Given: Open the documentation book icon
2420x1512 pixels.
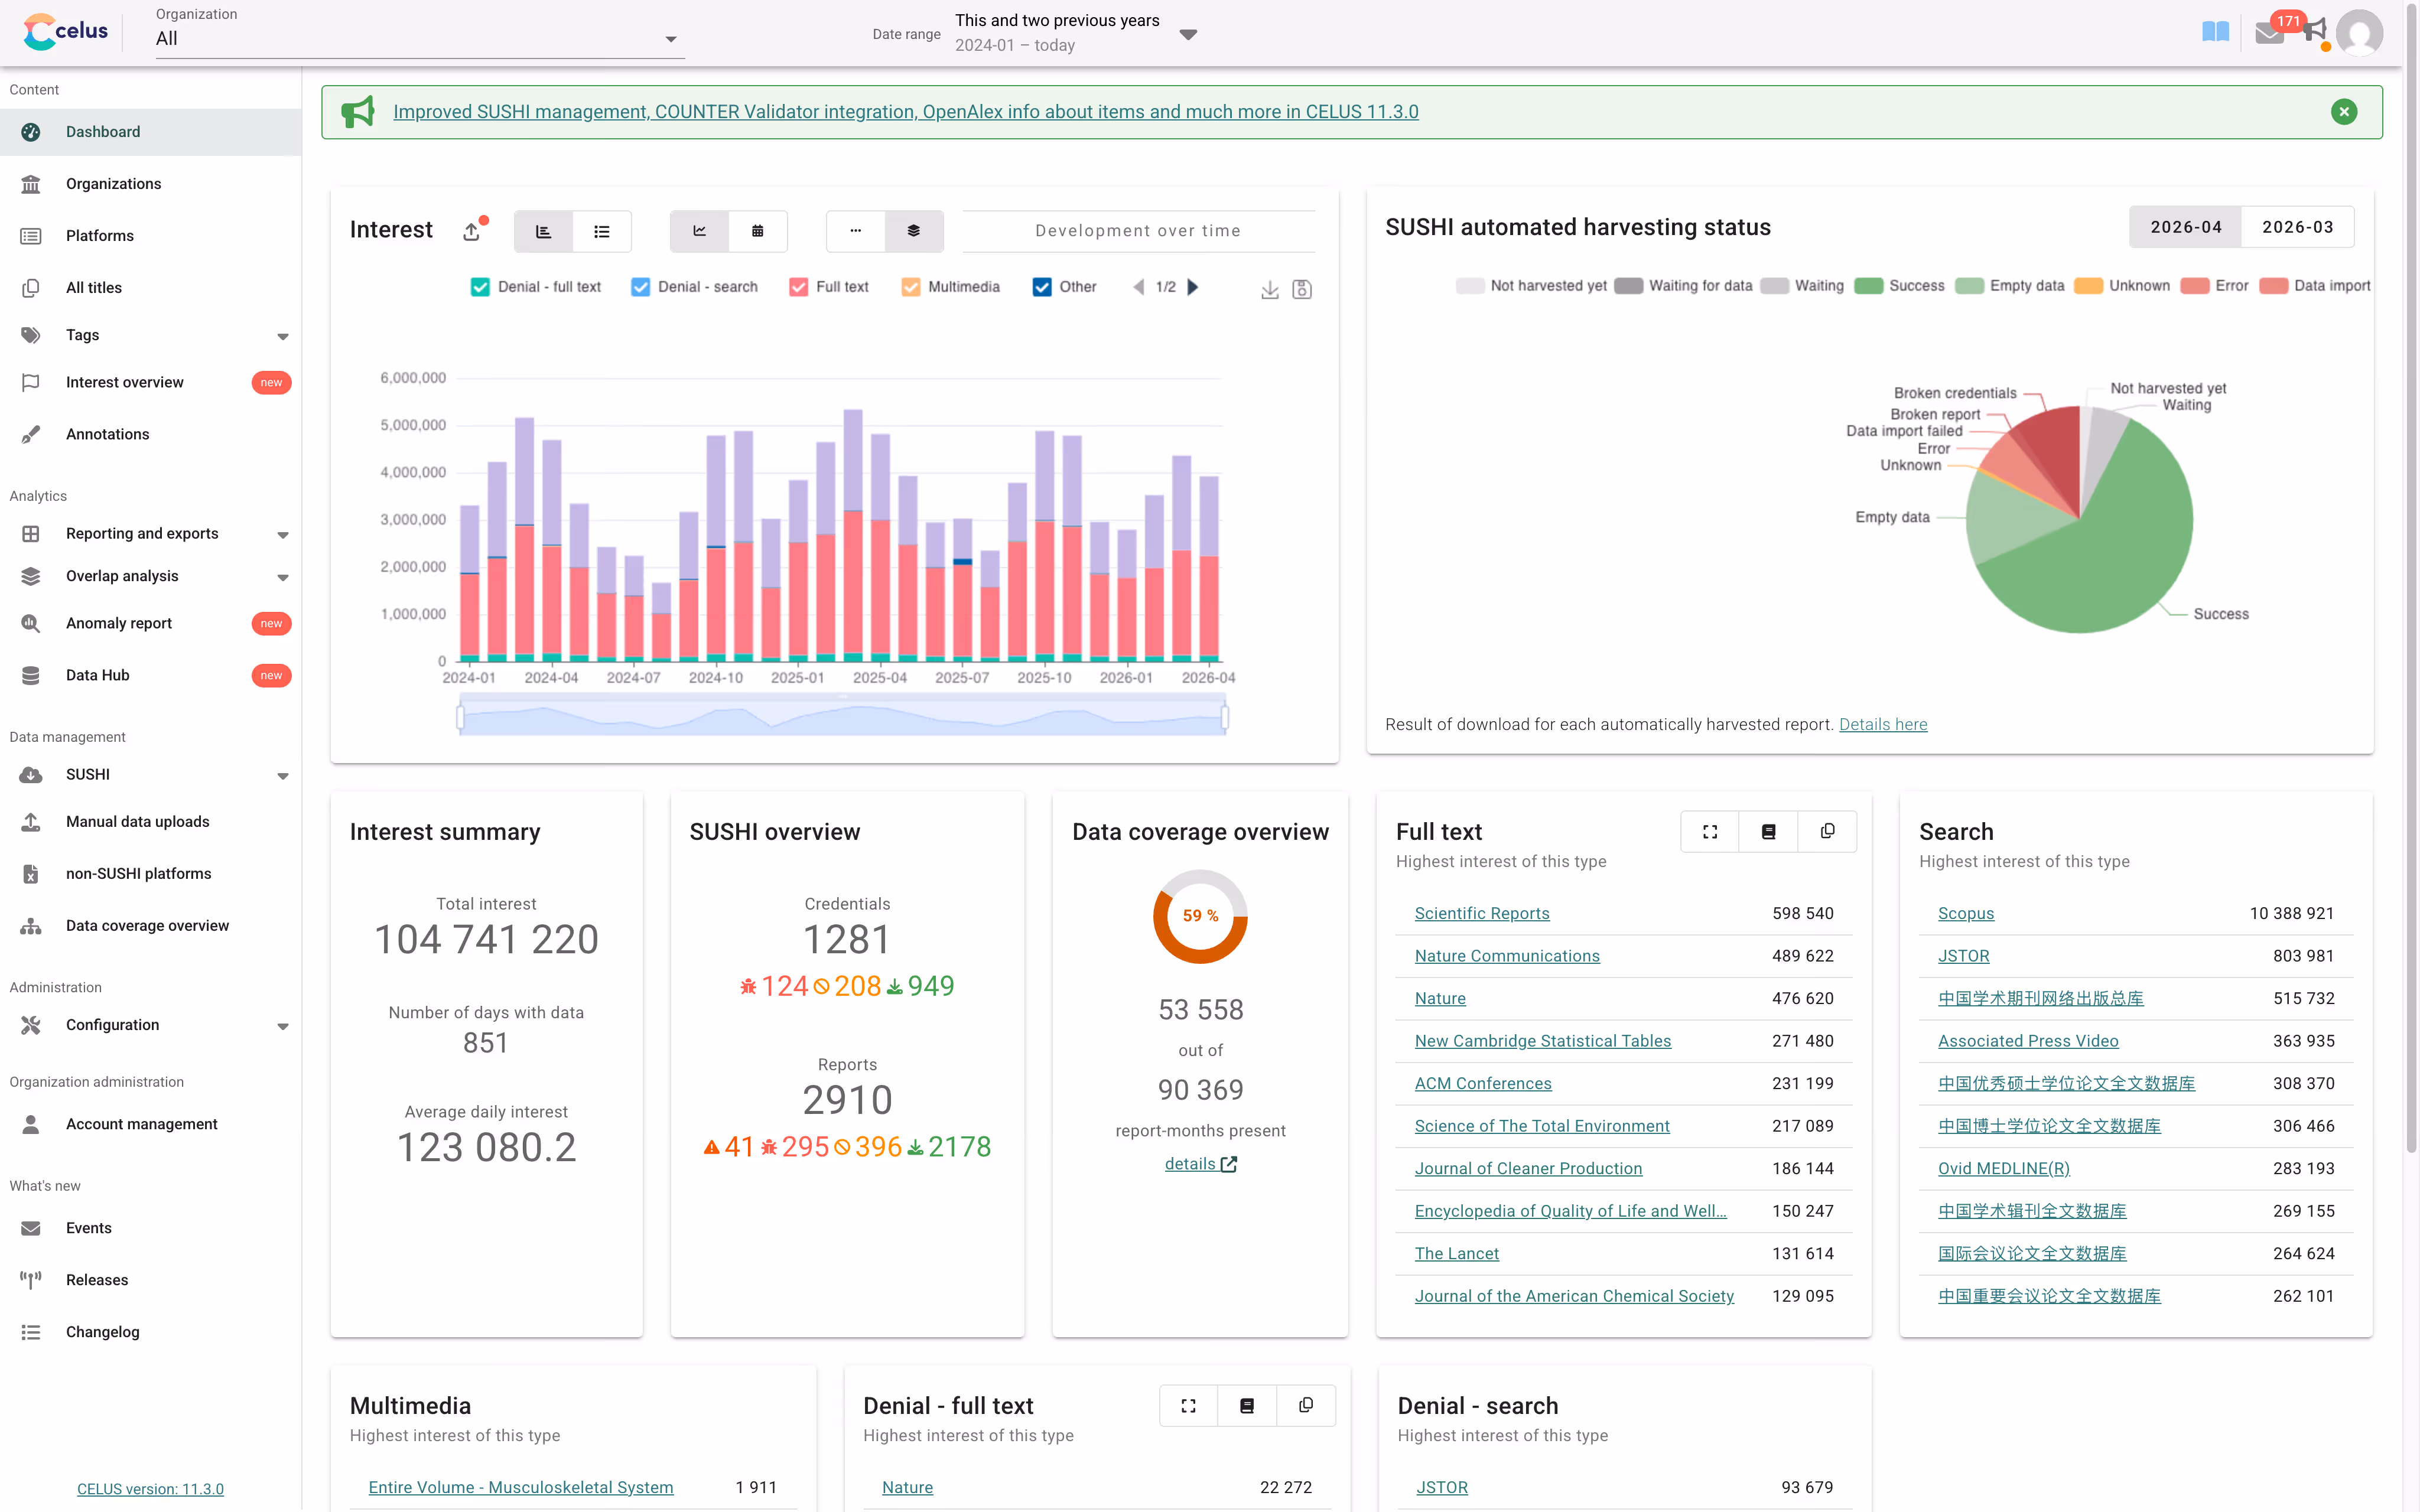Looking at the screenshot, I should point(2215,32).
